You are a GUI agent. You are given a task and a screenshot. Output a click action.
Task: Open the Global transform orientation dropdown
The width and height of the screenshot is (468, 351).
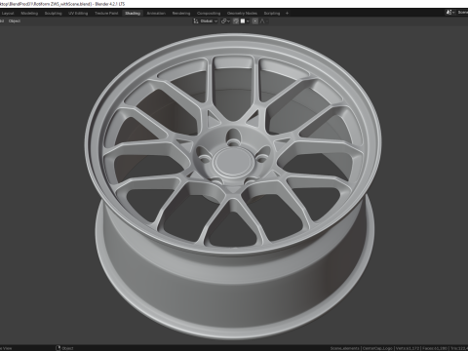click(206, 21)
